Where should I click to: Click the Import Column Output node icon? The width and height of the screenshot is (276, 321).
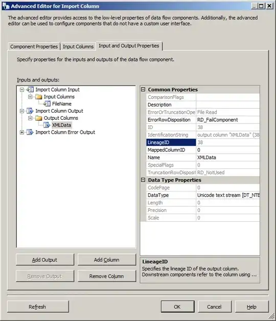(30, 111)
